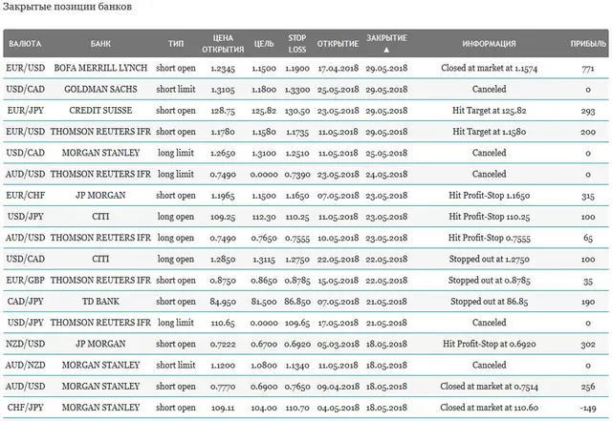Image resolution: width=612 pixels, height=421 pixels.
Task: Click 'Stopped out at 86.85' info
Action: (x=489, y=302)
